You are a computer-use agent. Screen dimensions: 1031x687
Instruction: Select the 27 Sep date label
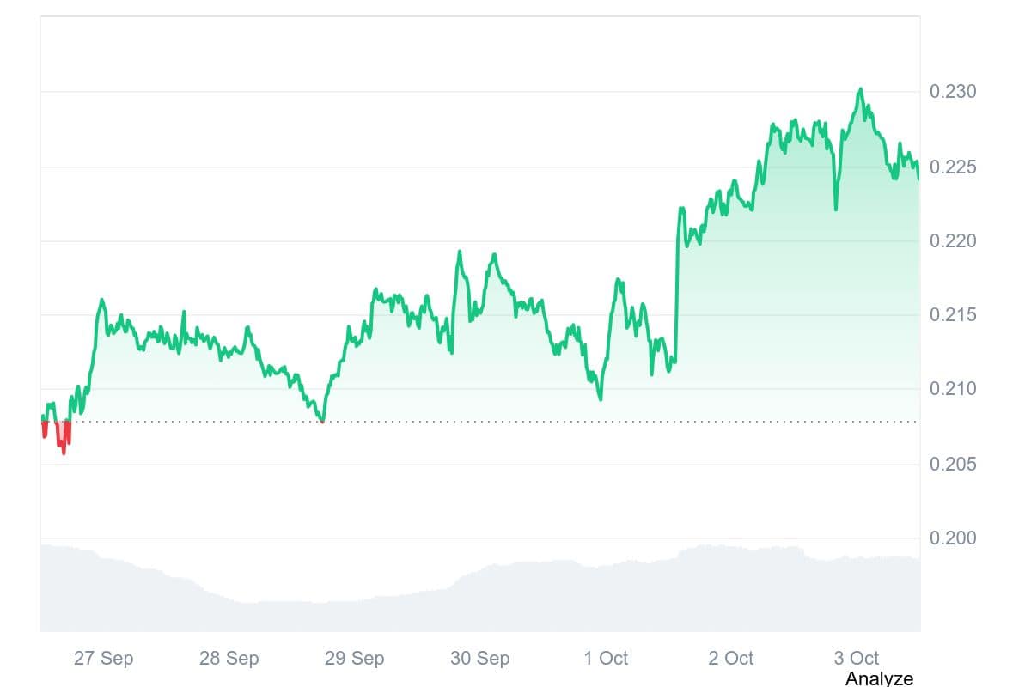[x=103, y=659]
